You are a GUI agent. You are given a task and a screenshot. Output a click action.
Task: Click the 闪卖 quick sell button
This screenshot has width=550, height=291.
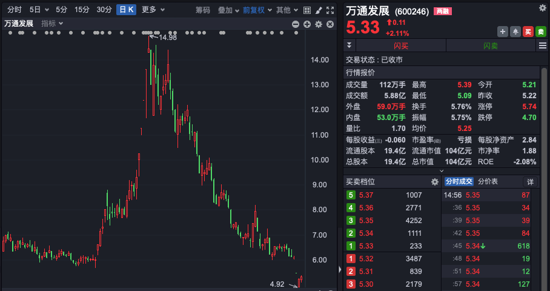[x=491, y=45]
